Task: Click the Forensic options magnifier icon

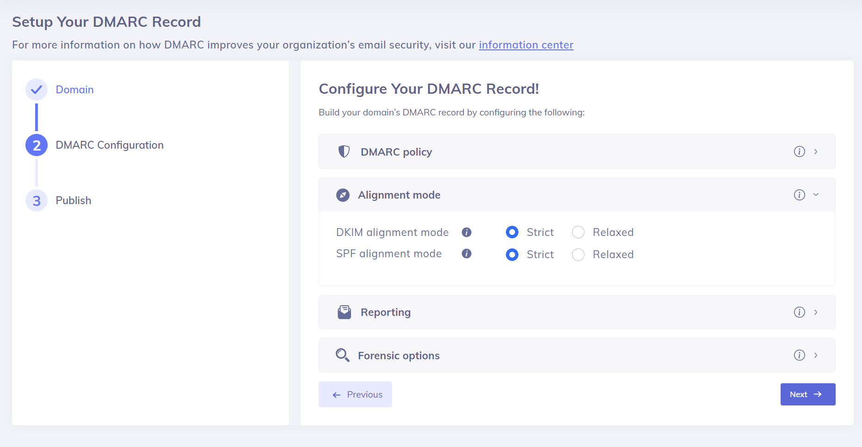Action: point(342,355)
